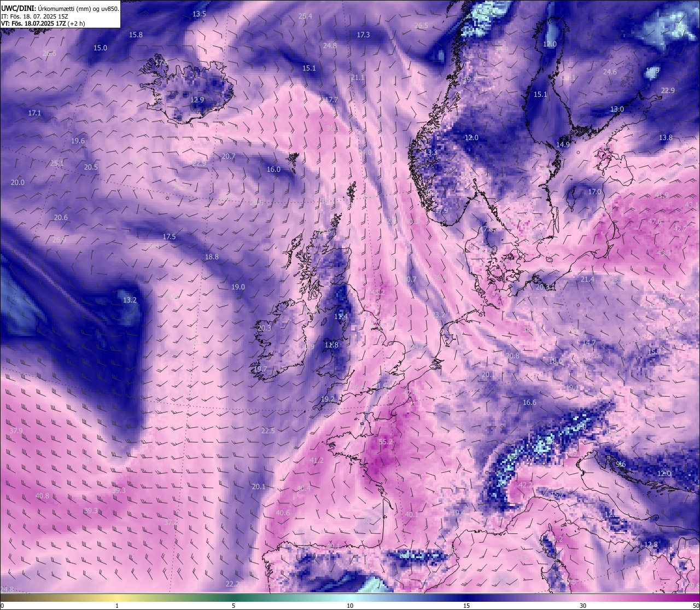
Task: Select the 17.1 value west of Iceland
Action: point(34,113)
